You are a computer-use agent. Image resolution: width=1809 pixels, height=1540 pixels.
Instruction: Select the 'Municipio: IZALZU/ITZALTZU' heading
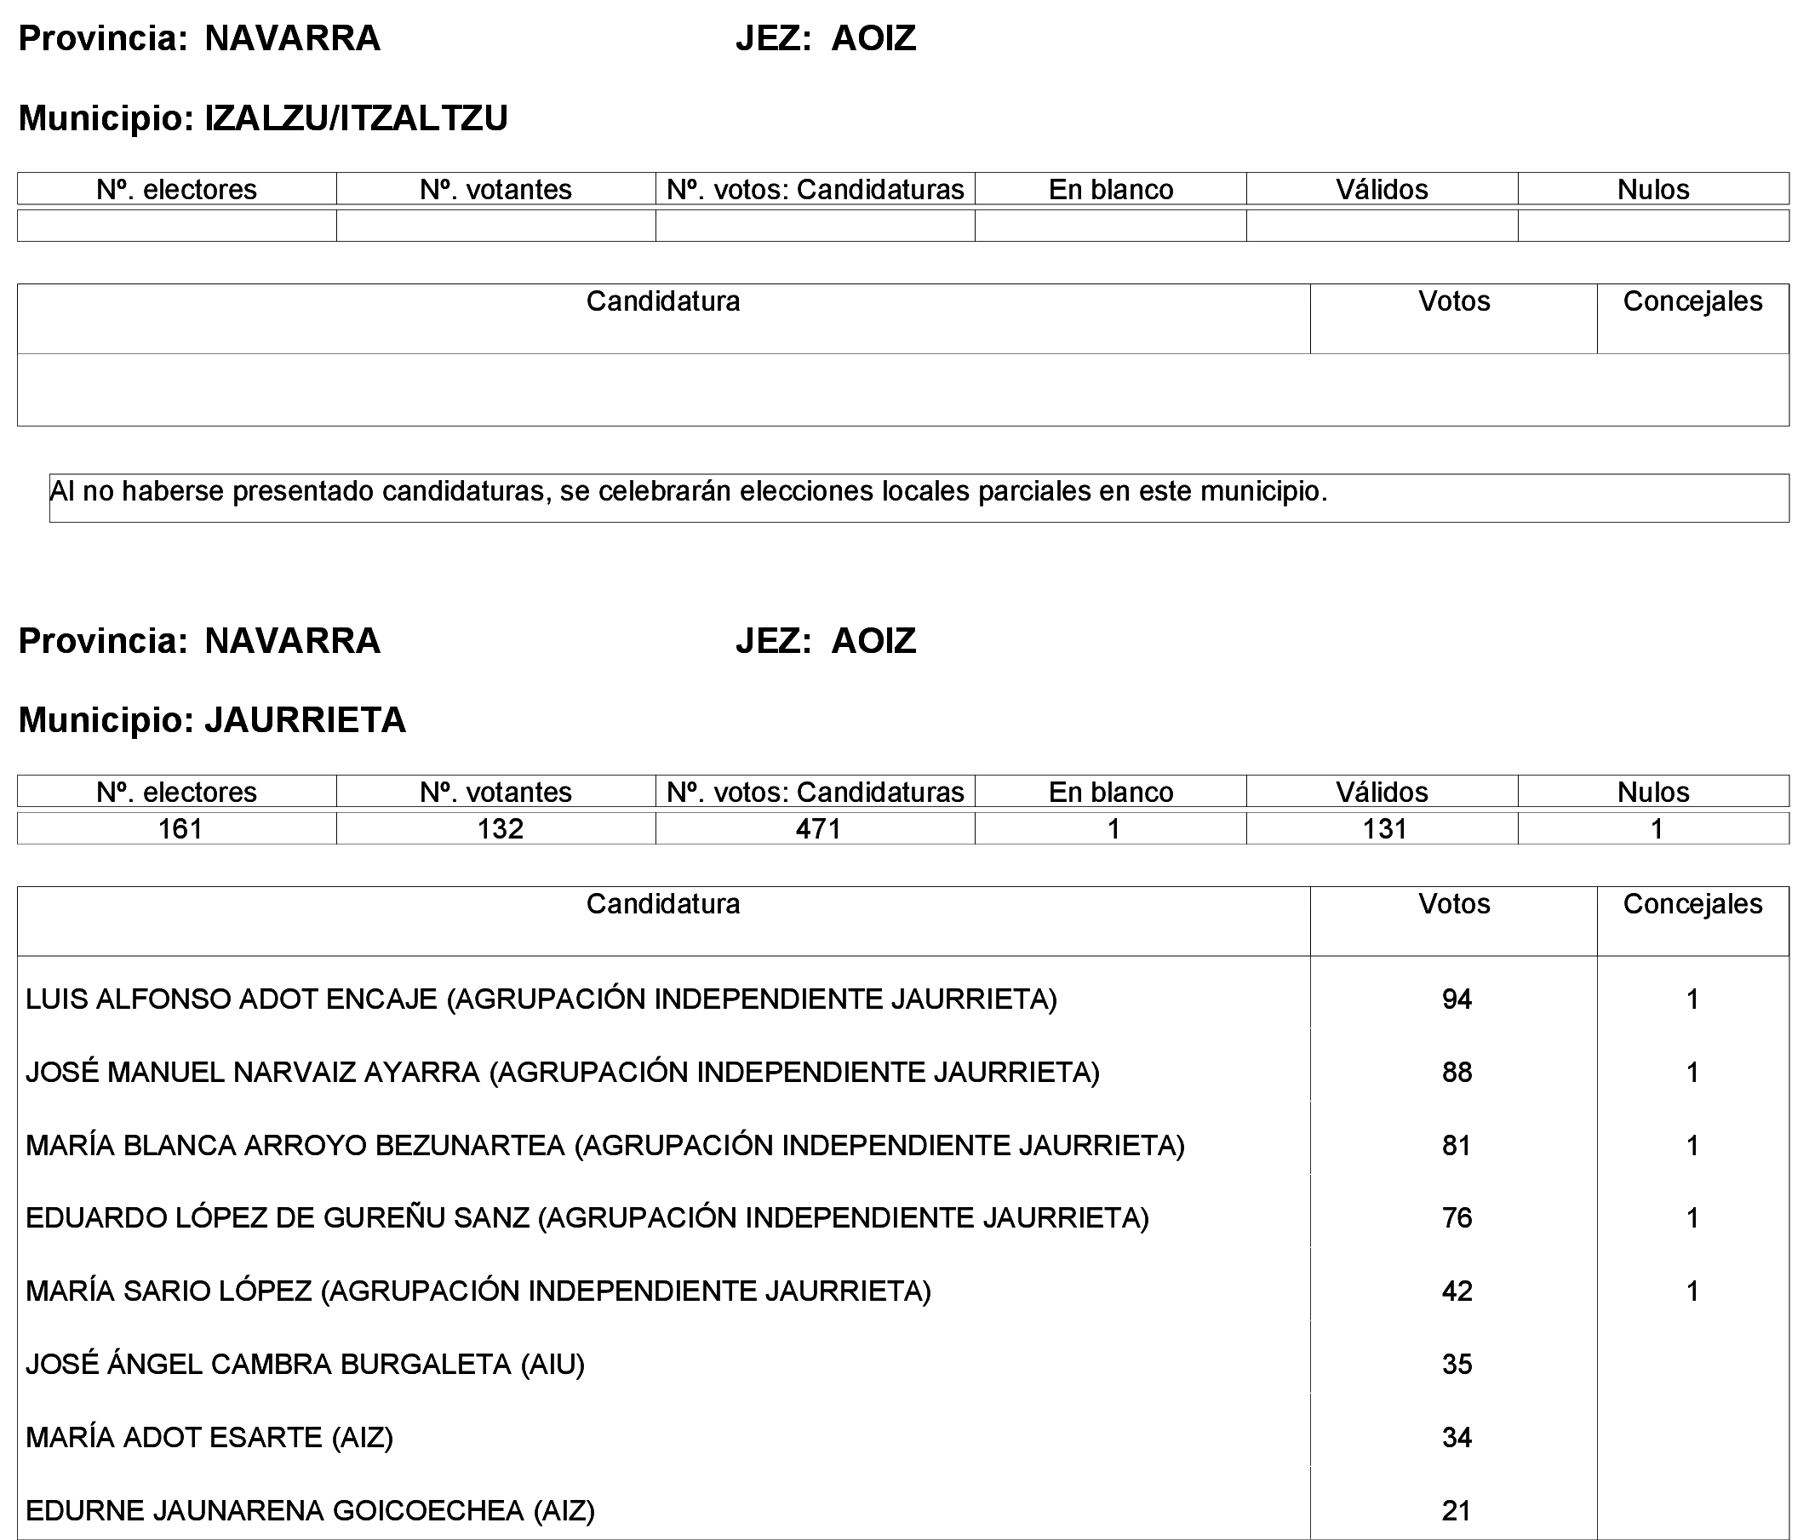click(263, 117)
